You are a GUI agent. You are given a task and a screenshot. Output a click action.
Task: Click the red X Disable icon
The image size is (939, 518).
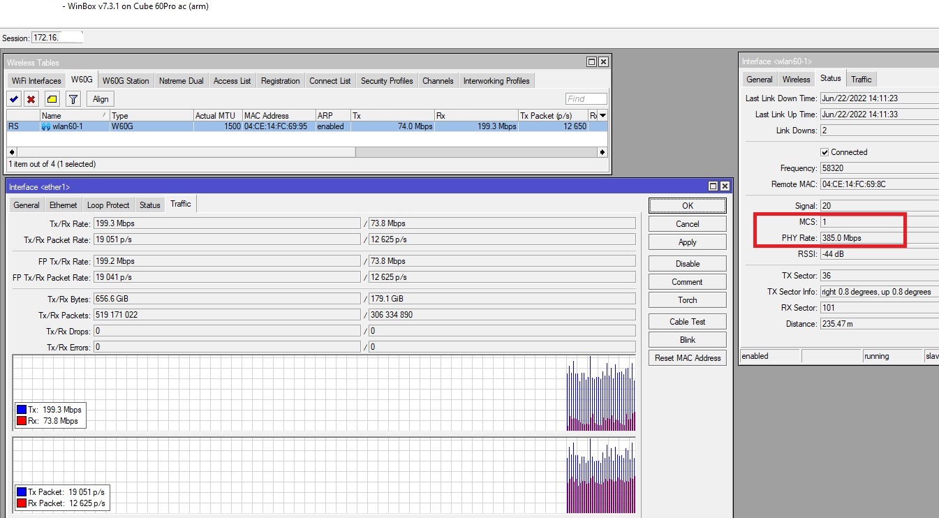click(31, 99)
